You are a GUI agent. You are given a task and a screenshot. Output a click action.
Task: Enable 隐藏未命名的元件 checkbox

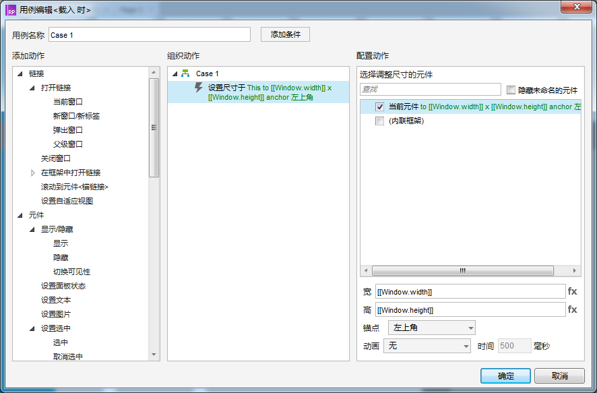[x=511, y=90]
